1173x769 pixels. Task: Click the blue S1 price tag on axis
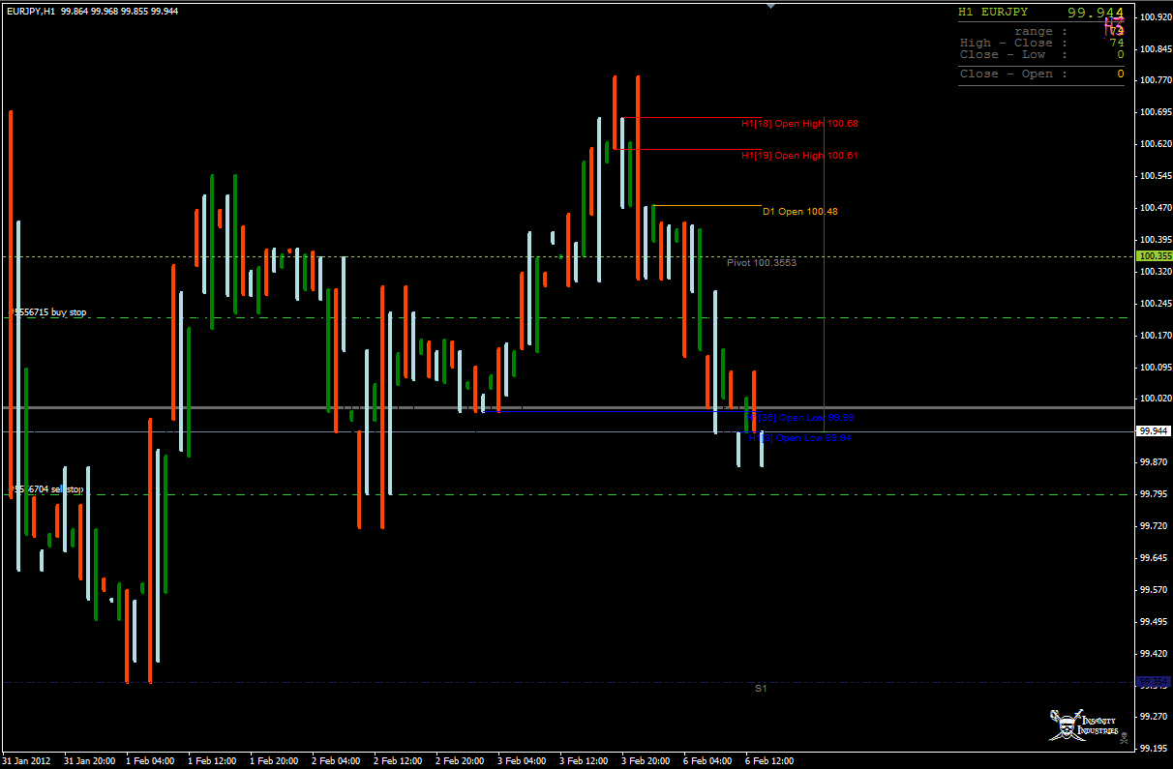pyautogui.click(x=1155, y=683)
